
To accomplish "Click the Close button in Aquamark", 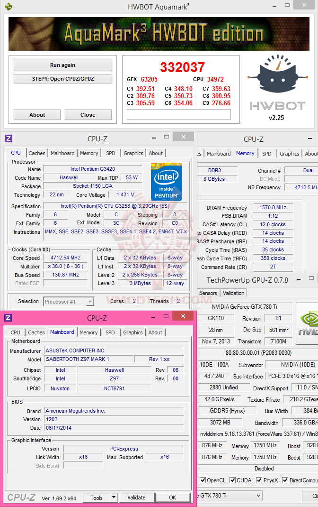I will coord(88,115).
